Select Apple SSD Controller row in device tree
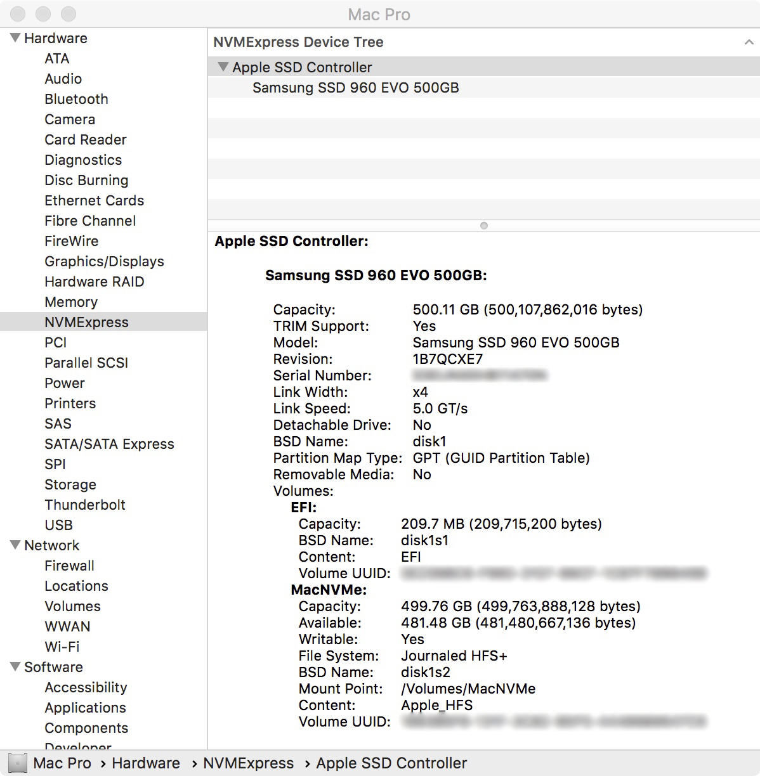The image size is (760, 776). pyautogui.click(x=483, y=67)
